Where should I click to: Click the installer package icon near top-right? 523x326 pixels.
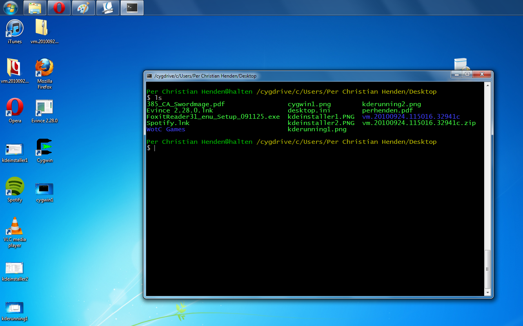click(461, 63)
